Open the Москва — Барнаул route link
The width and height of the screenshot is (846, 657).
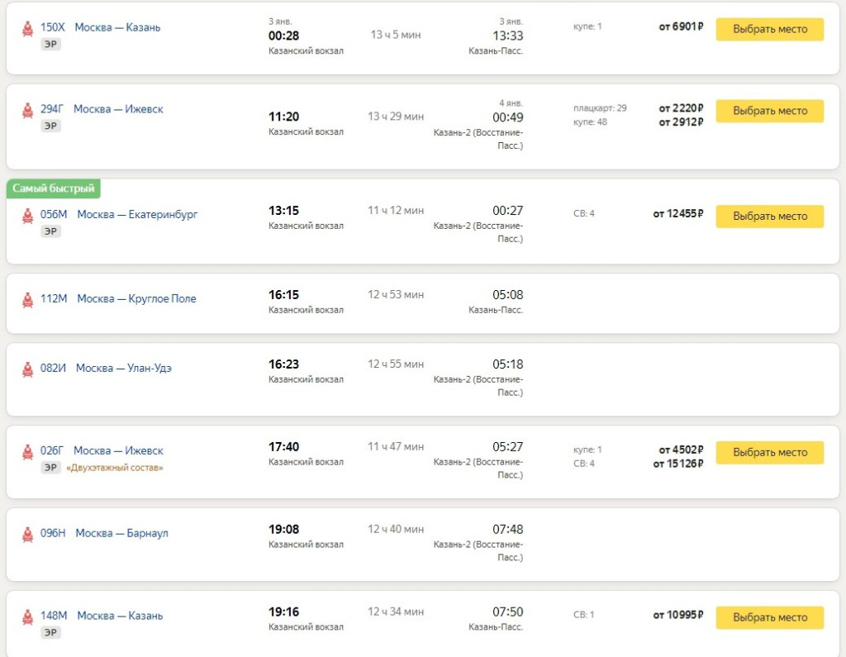click(121, 534)
